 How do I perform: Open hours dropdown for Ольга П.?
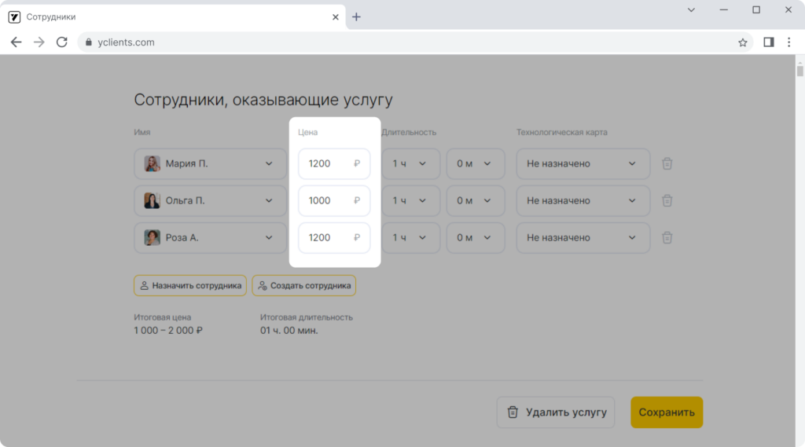click(x=410, y=200)
